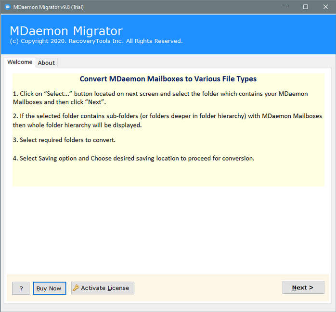Click instruction text '3. Select required folders to convert.'
The height and width of the screenshot is (312, 336).
pyautogui.click(x=65, y=140)
